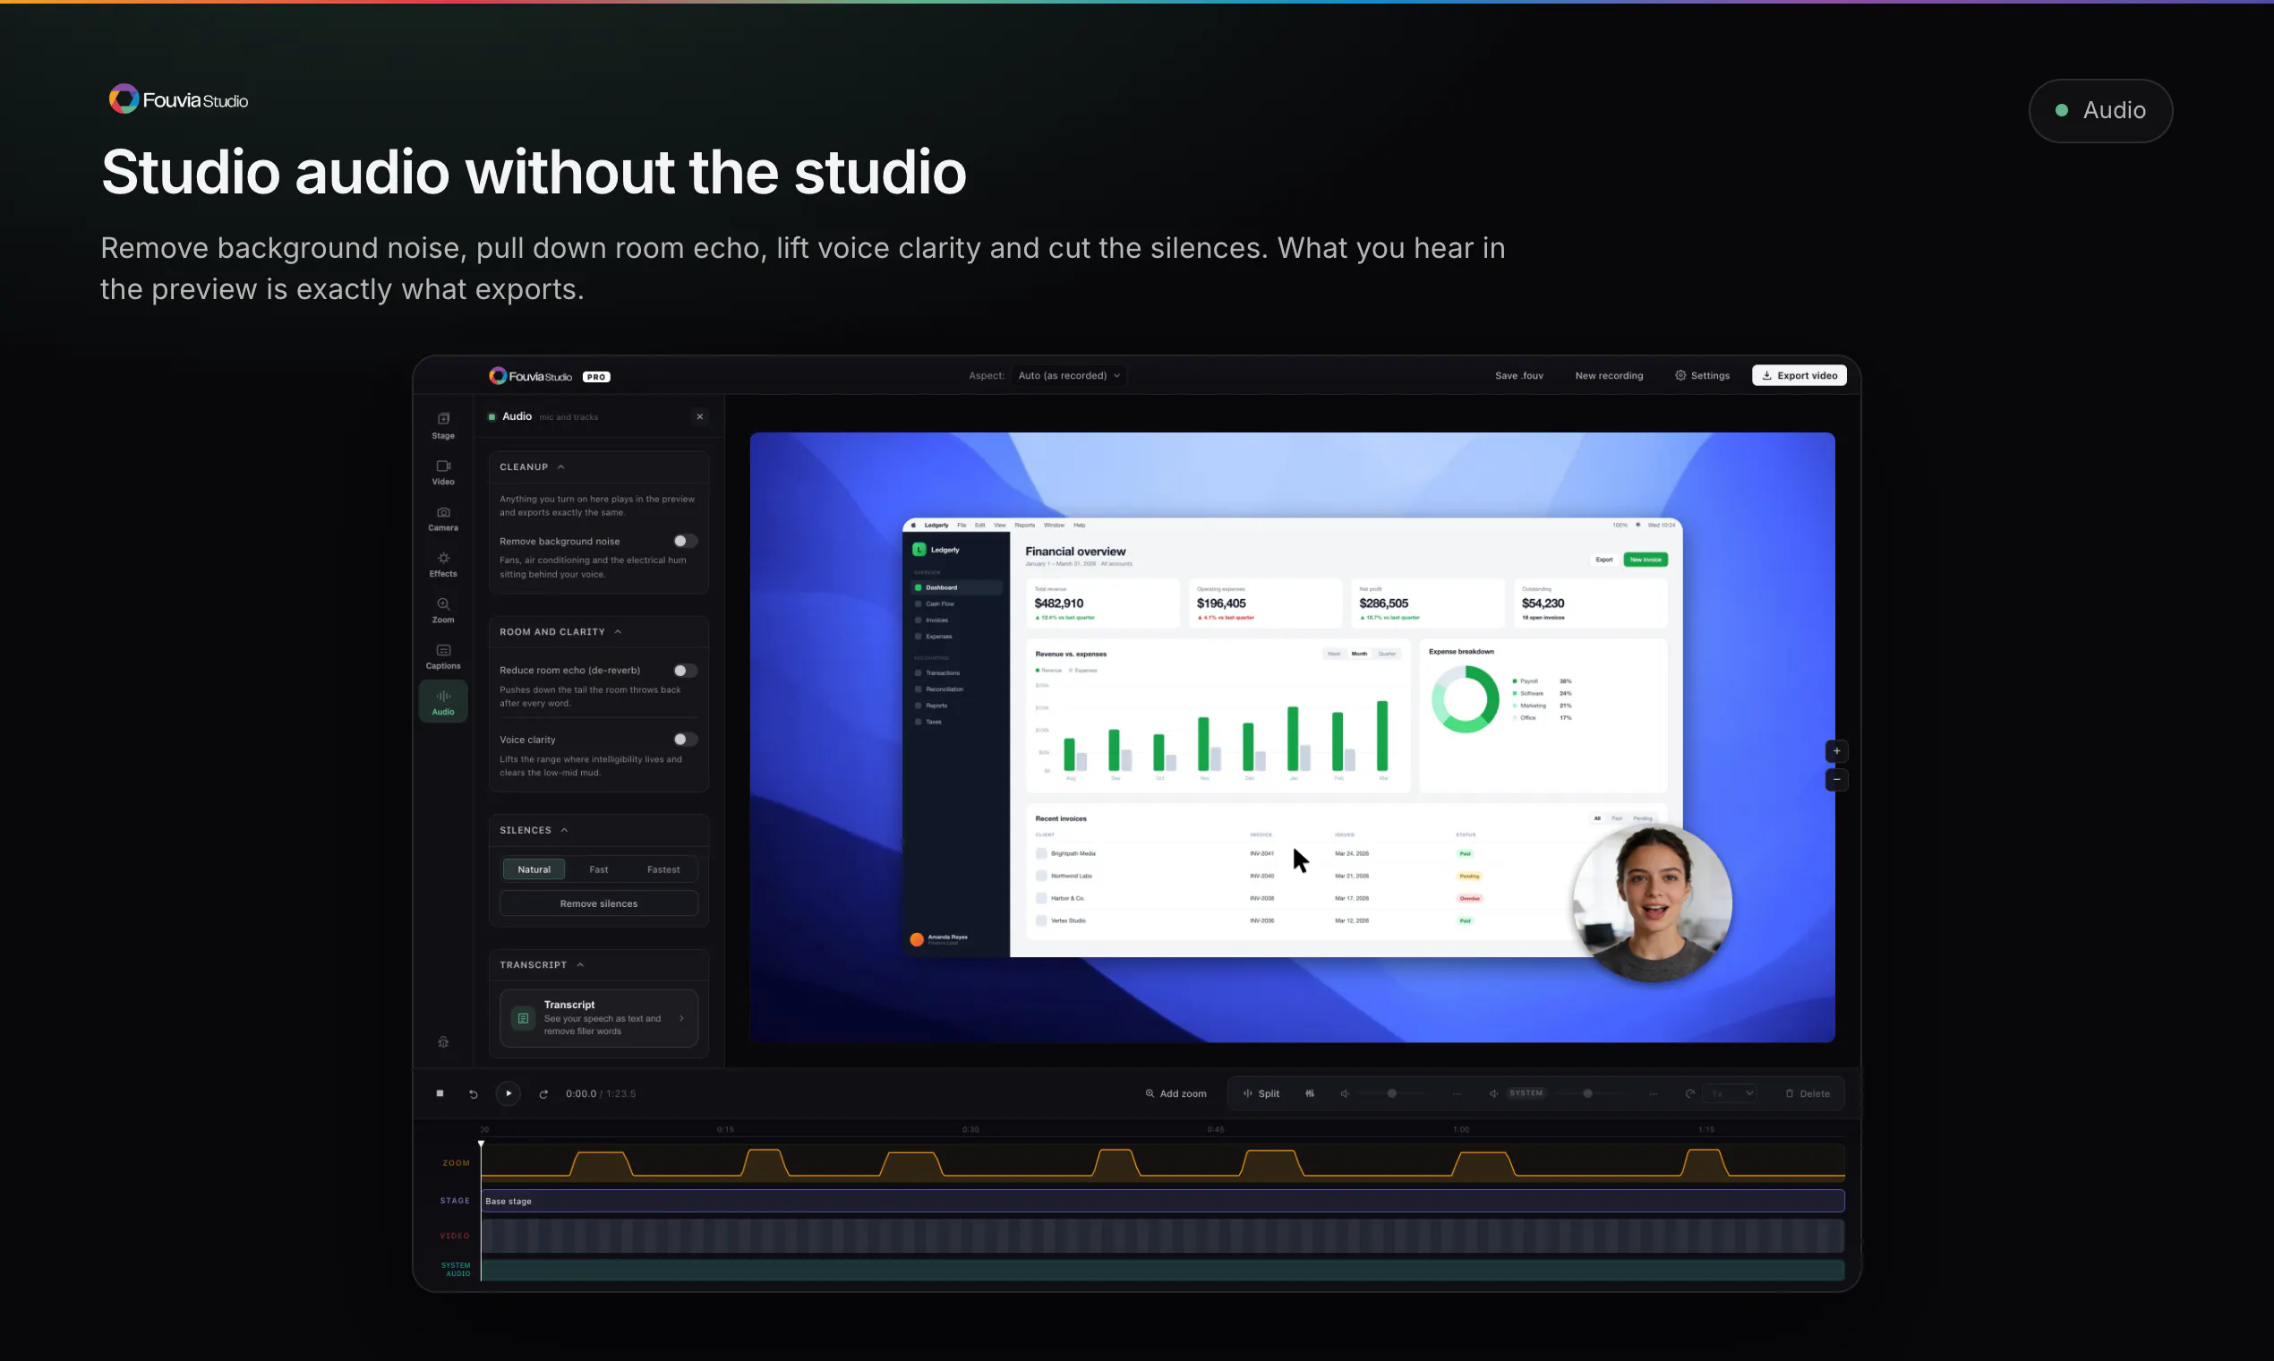Click the bug icon at the sidebar bottom
The width and height of the screenshot is (2274, 1361).
[443, 1042]
